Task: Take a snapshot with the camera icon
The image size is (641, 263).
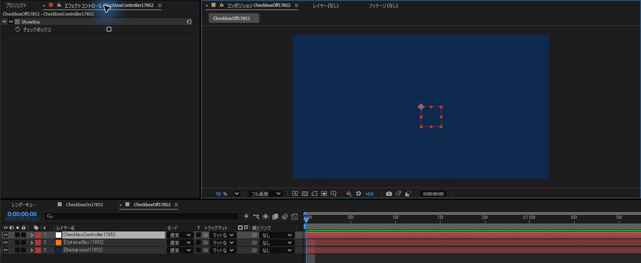Action: tap(389, 194)
